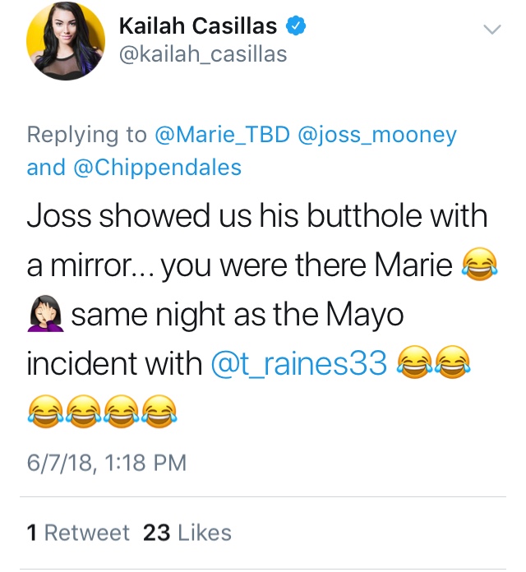Screen dimensions: 526x572
Task: Open the @joss_mooney reply mention
Action: [377, 136]
